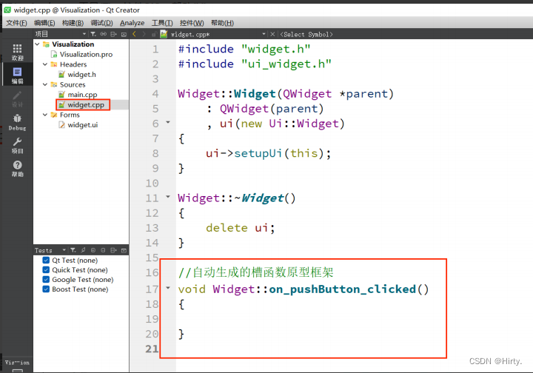This screenshot has width=533, height=373.
Task: Collapse the Visualization project node
Action: click(x=38, y=44)
